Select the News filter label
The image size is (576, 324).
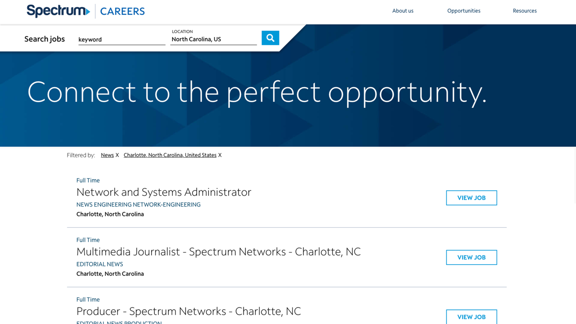107,155
